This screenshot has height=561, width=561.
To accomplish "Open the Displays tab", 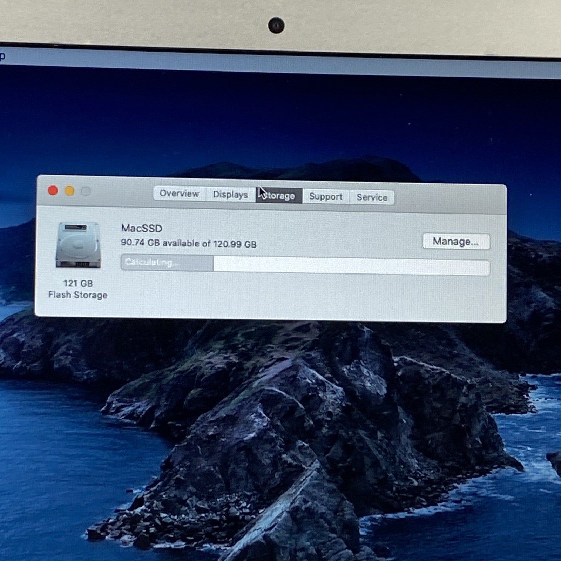I will [230, 195].
